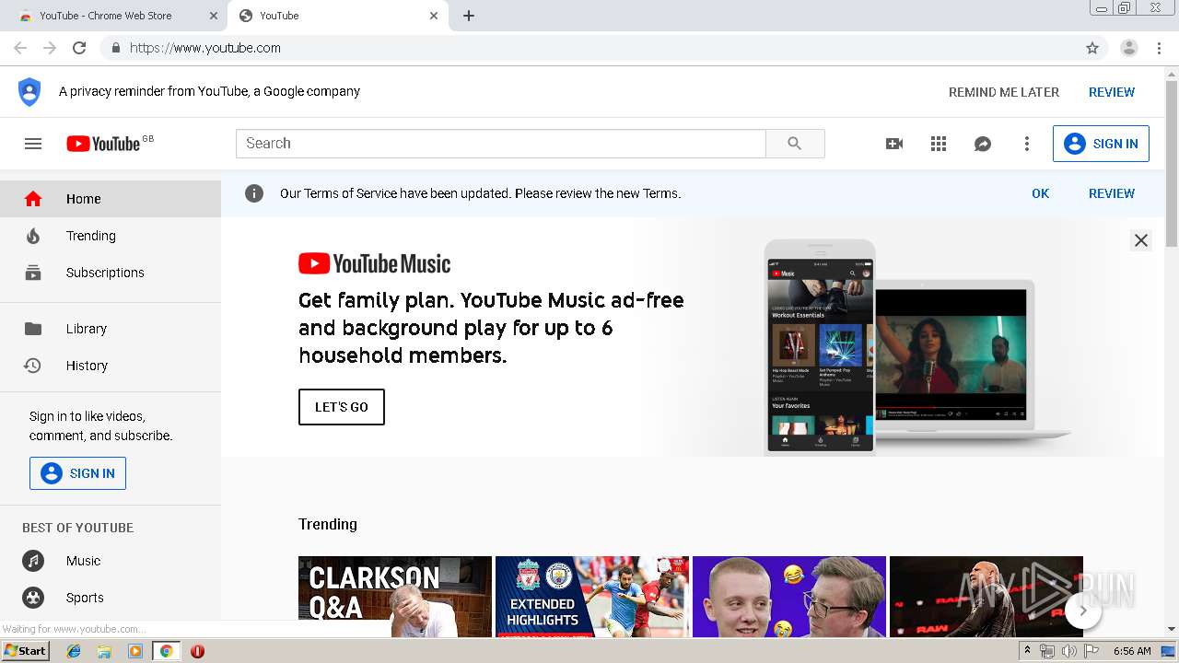Click the Chrome address bar
The image size is (1179, 663).
pyautogui.click(x=589, y=48)
